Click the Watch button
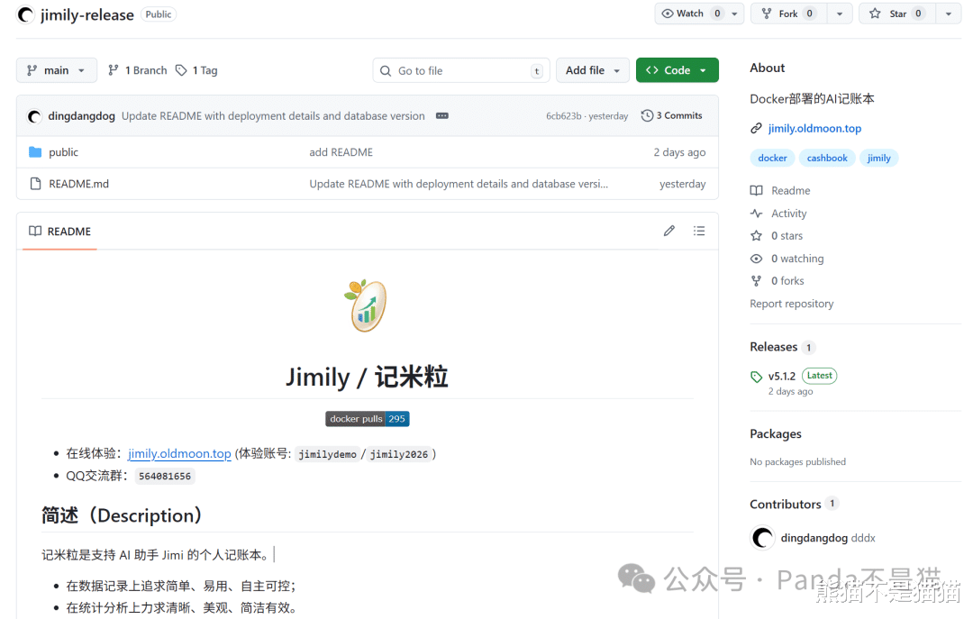The width and height of the screenshot is (973, 619). pyautogui.click(x=690, y=14)
